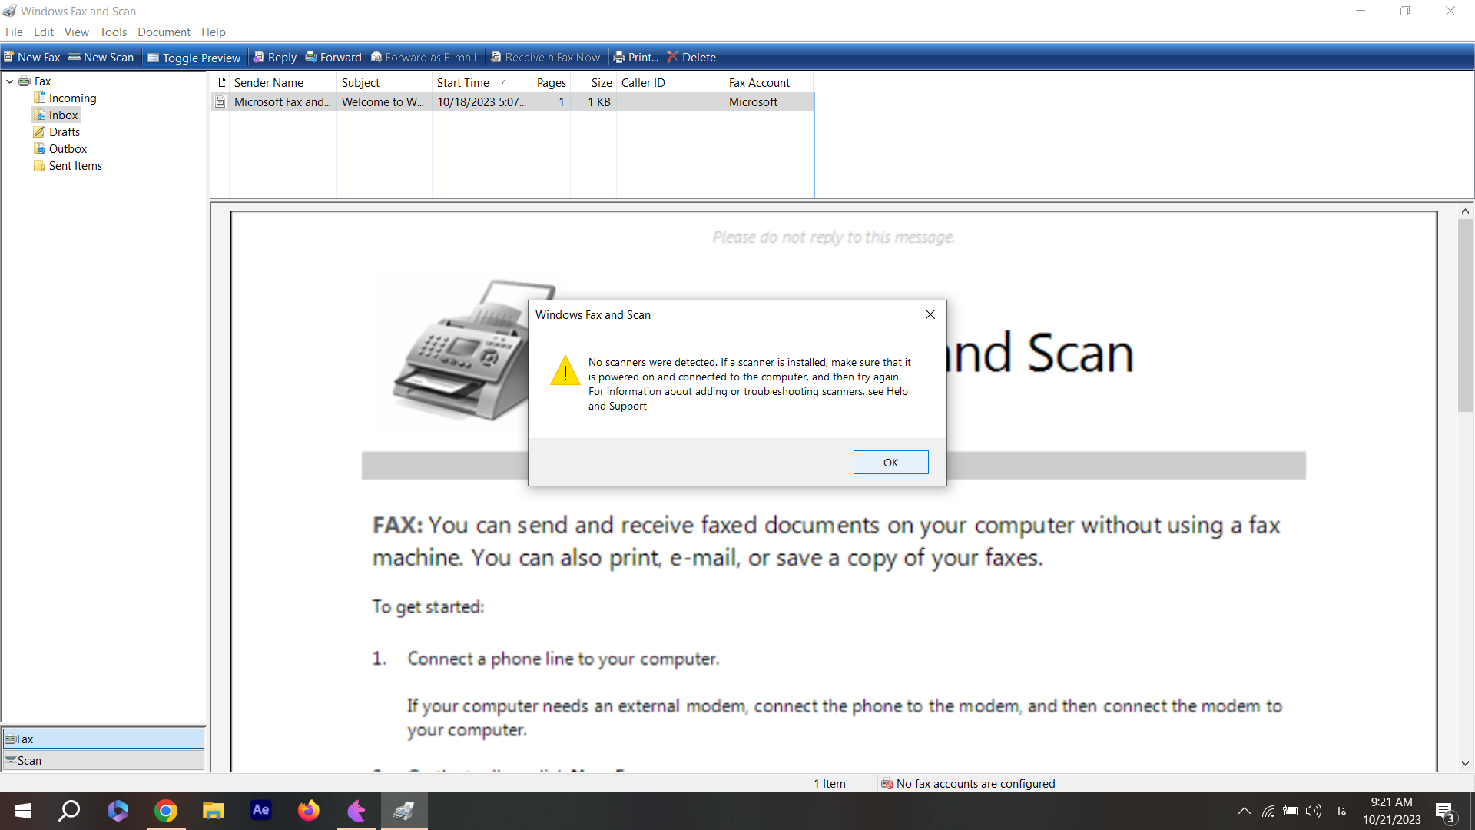Switch to Scan view in bottom pane
1475x830 pixels.
[104, 760]
